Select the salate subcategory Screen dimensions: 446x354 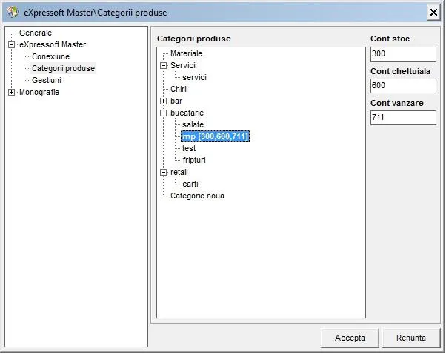pyautogui.click(x=193, y=125)
